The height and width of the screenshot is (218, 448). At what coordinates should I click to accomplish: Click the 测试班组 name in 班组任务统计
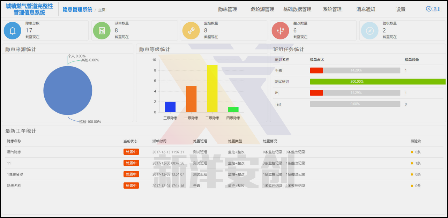(282, 82)
